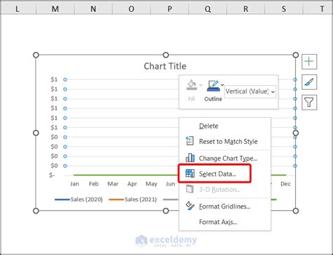The image size is (333, 255).
Task: Select column header M
Action: (x=55, y=9)
